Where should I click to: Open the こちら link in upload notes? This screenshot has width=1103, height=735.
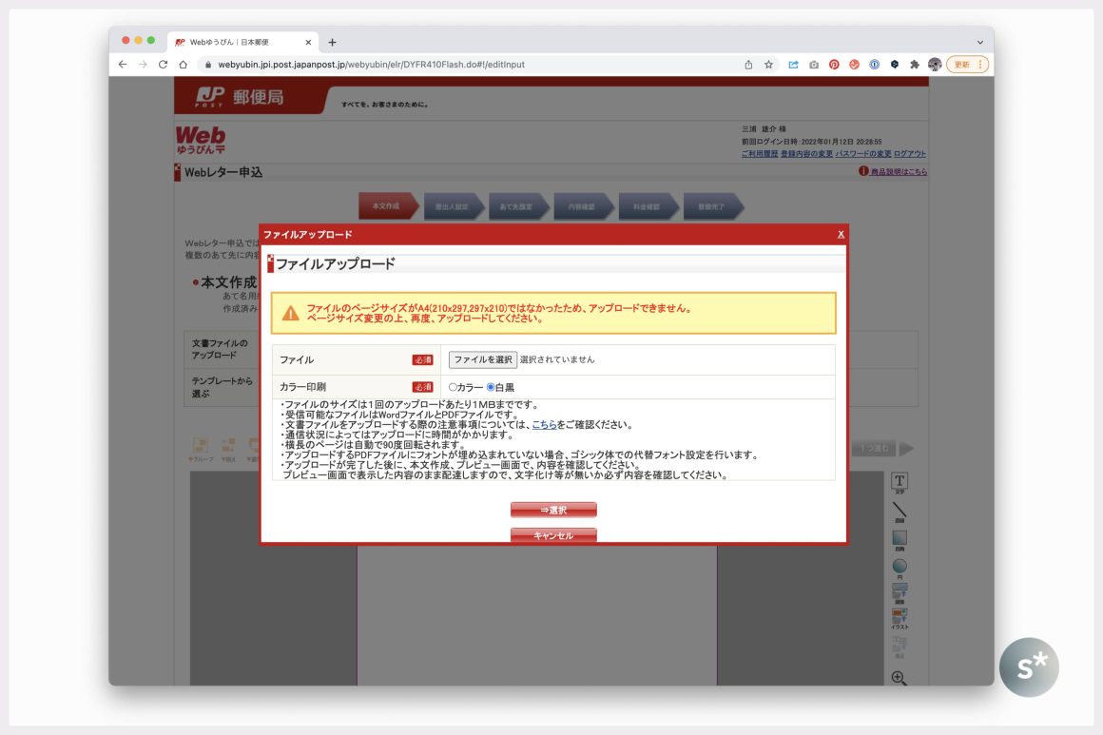pos(544,425)
